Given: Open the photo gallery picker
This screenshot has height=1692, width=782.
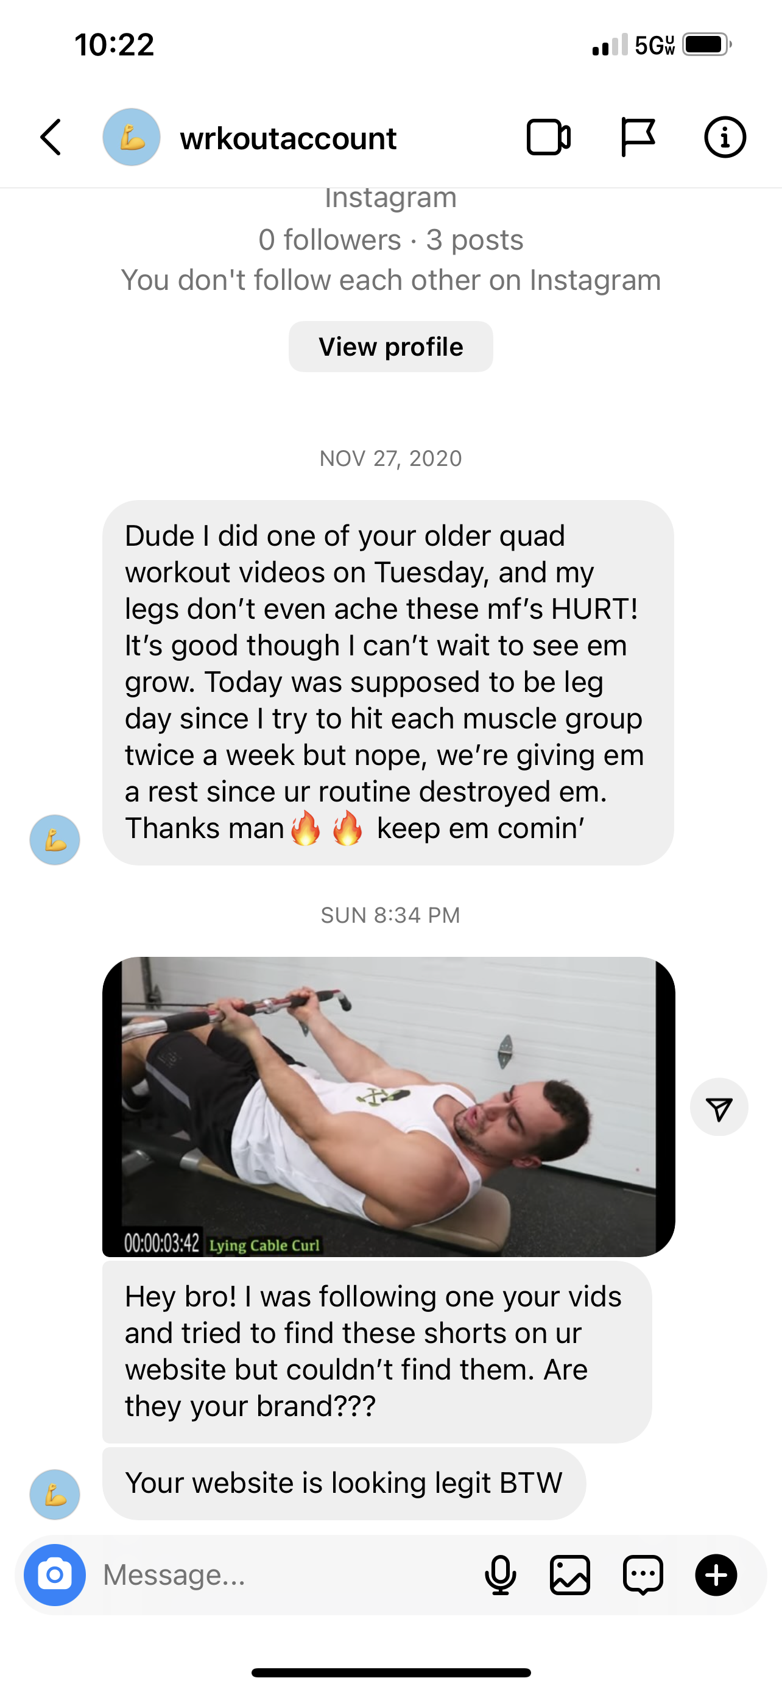Looking at the screenshot, I should pos(570,1574).
